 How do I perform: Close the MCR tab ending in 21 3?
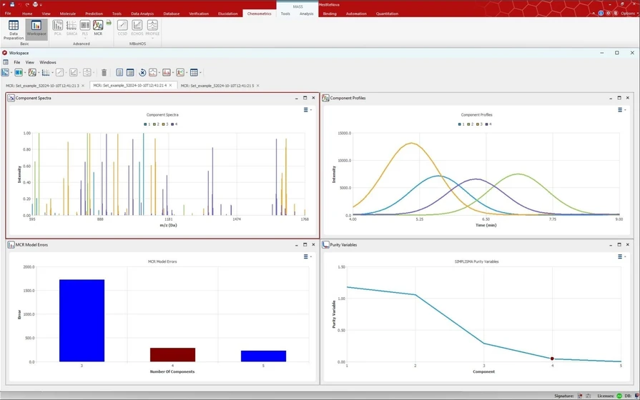click(x=83, y=86)
